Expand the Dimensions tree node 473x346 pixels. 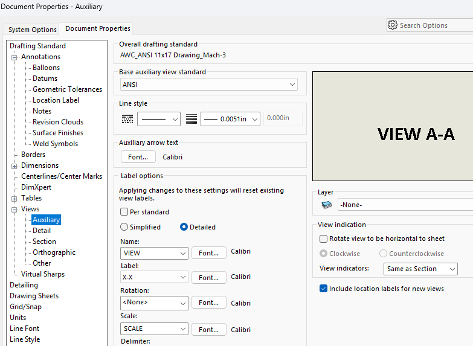(14, 165)
